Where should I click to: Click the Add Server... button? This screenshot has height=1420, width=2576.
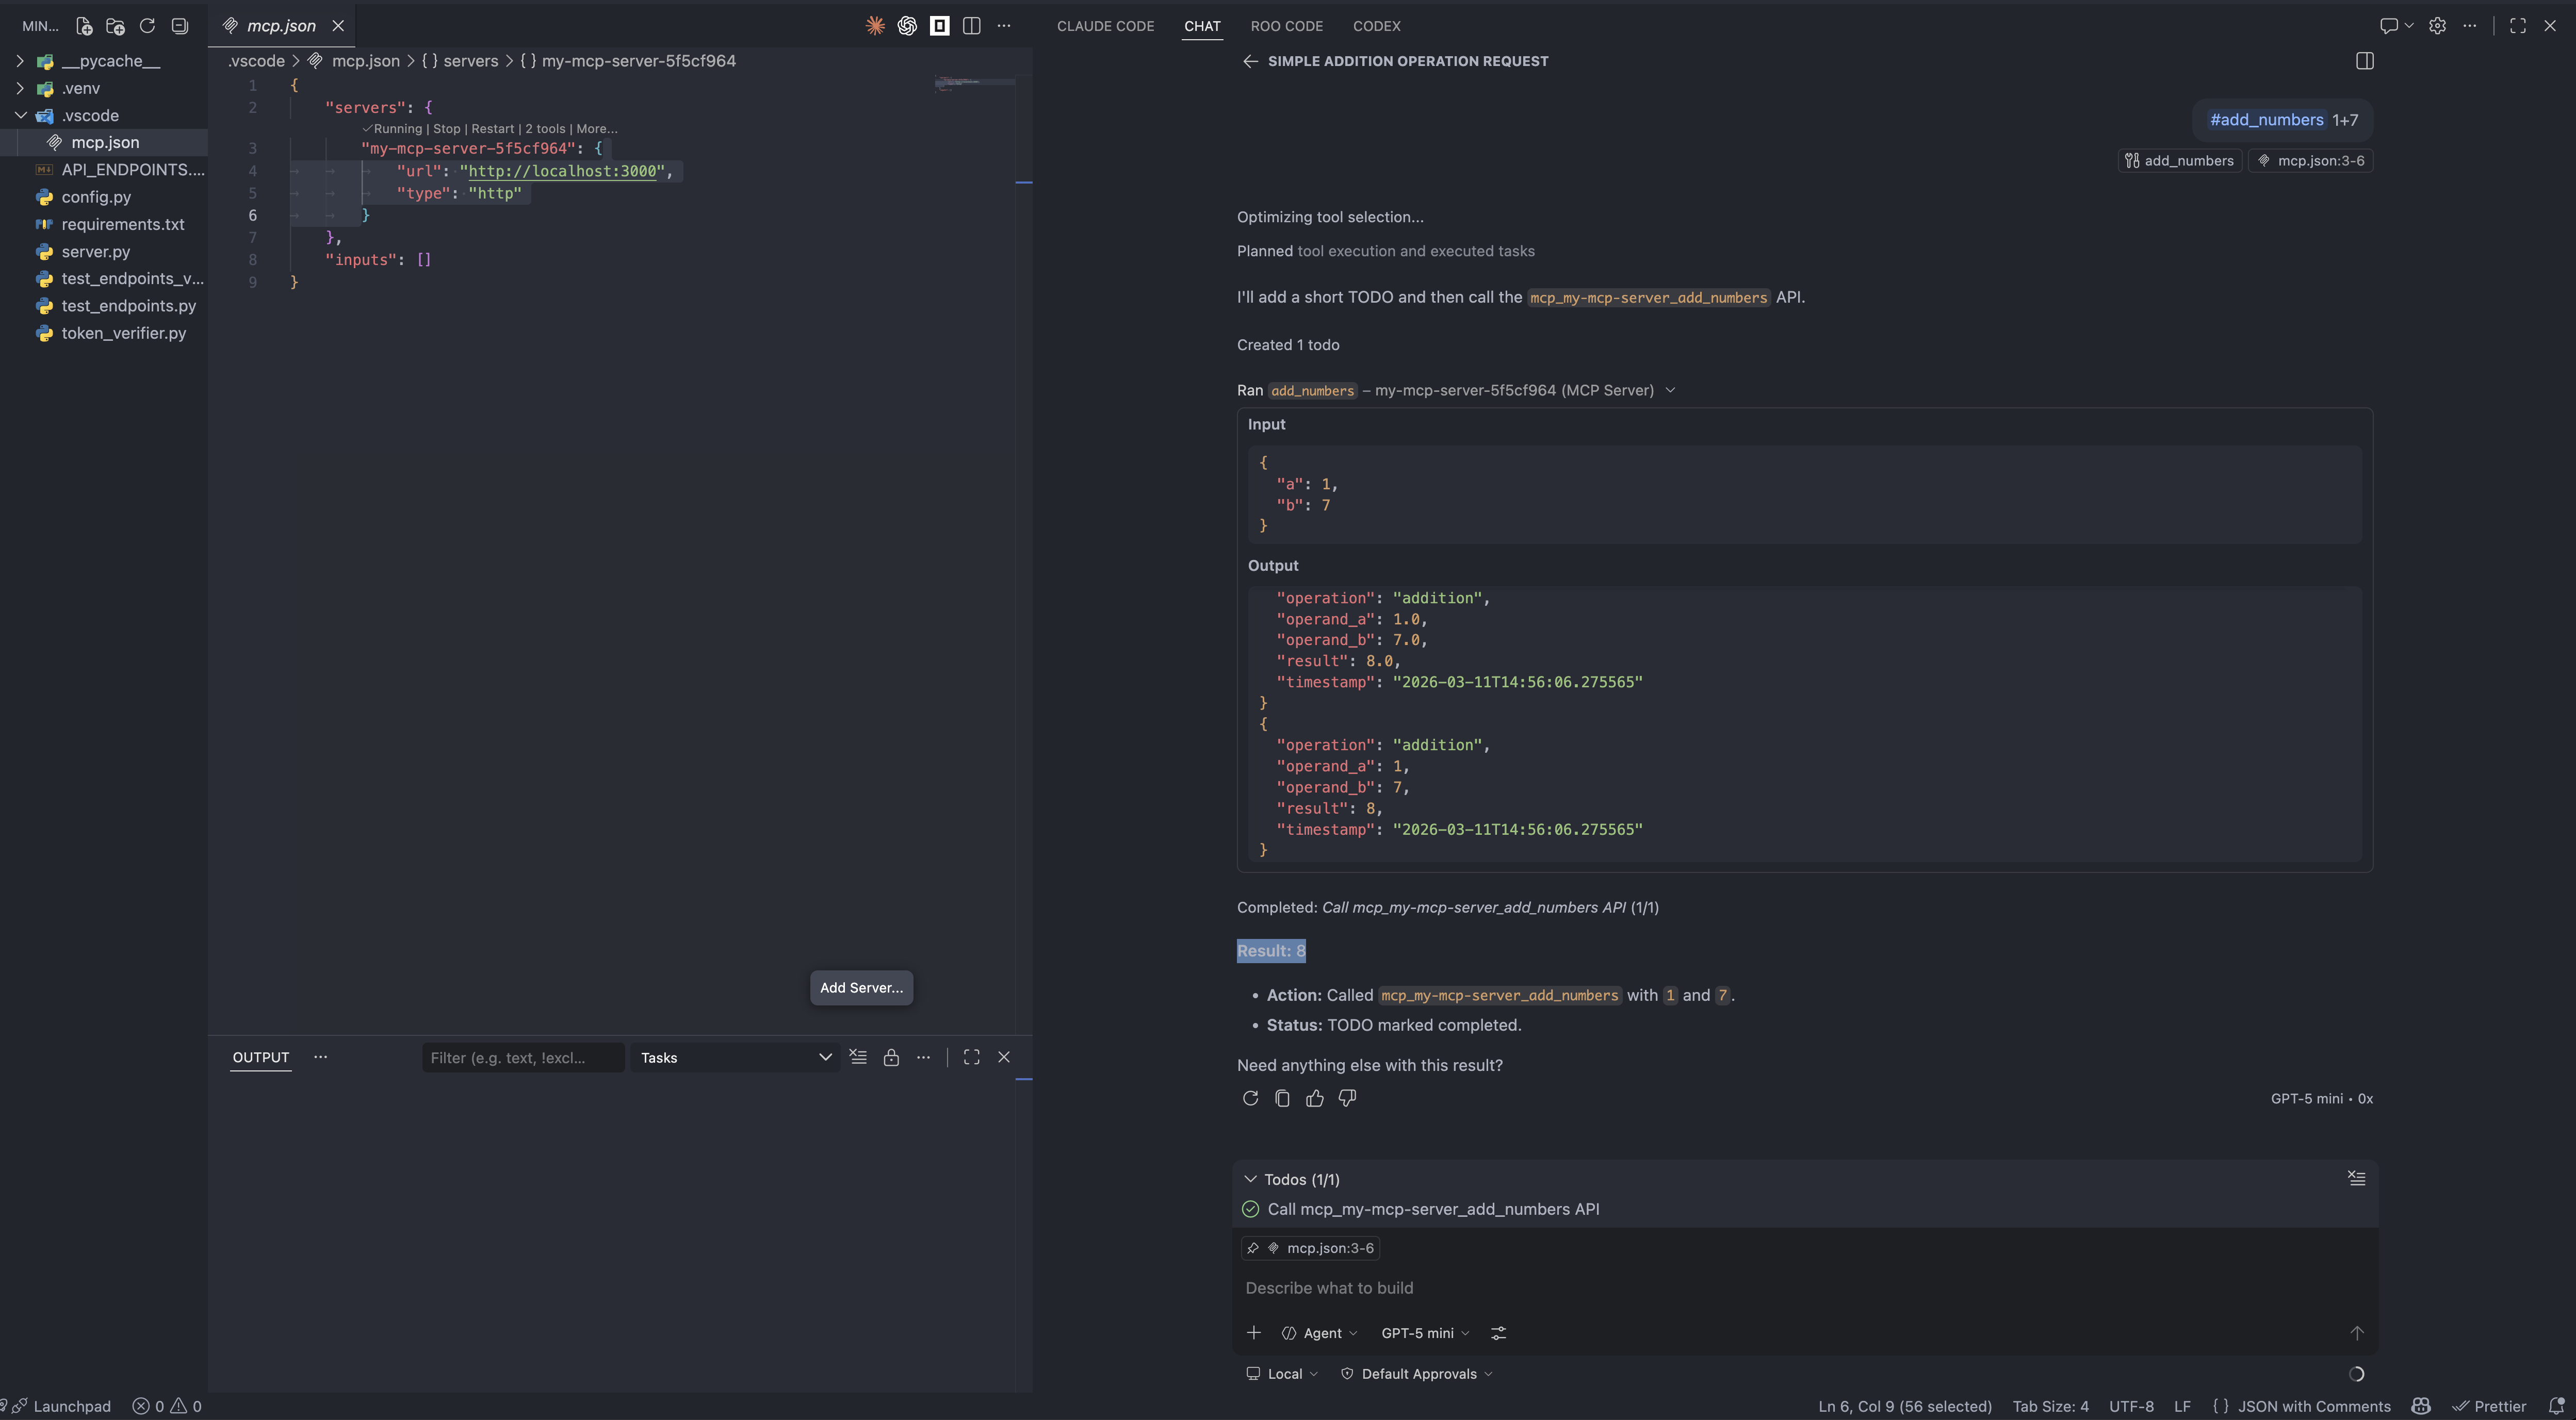(861, 987)
